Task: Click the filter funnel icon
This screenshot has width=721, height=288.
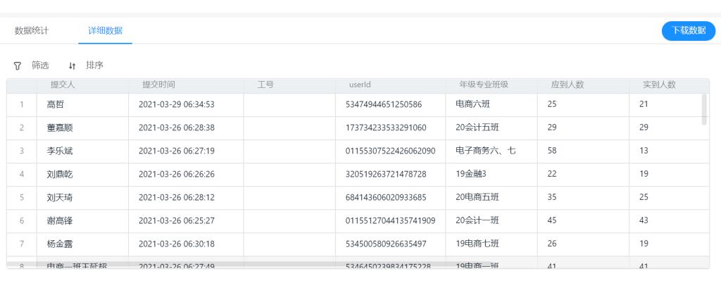Action: 18,65
